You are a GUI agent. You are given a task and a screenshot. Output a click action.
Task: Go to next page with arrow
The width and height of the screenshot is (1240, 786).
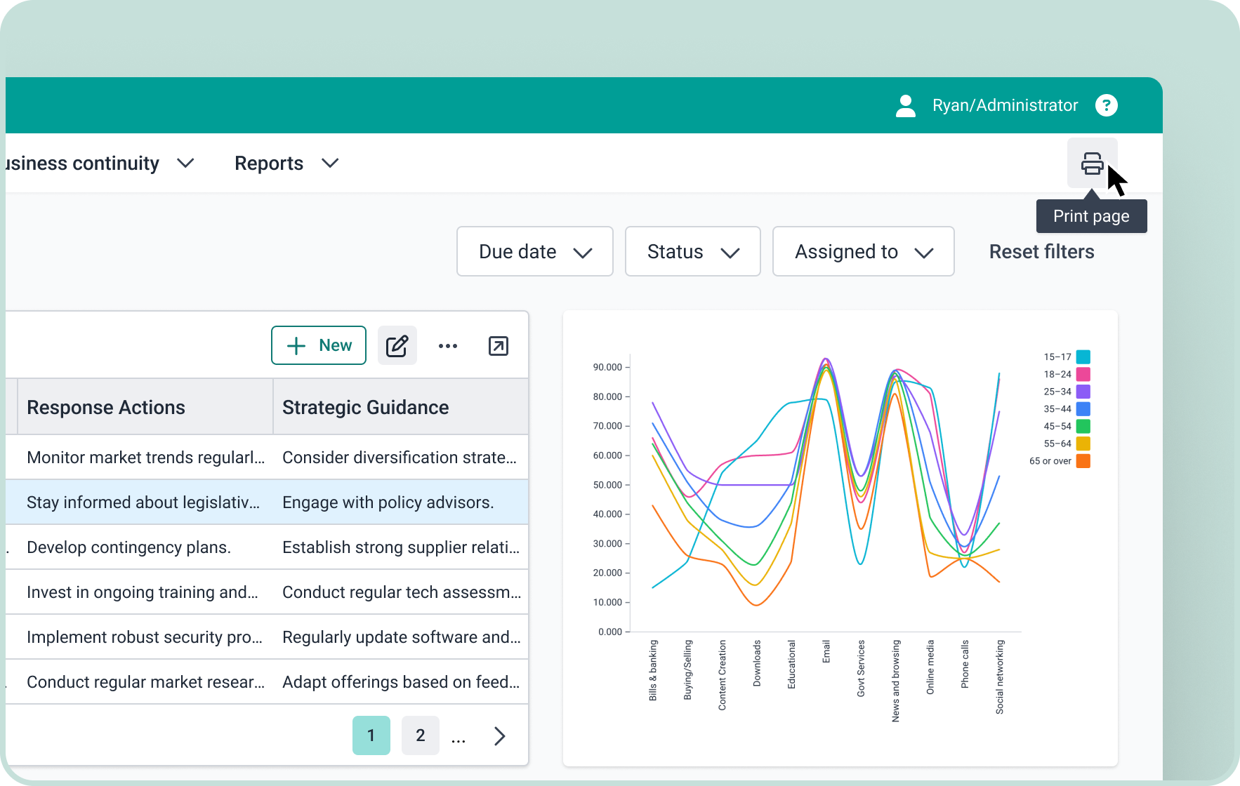[499, 735]
